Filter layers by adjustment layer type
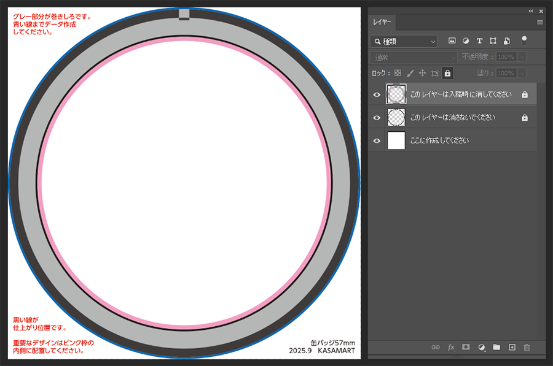This screenshot has height=366, width=553. (x=466, y=41)
